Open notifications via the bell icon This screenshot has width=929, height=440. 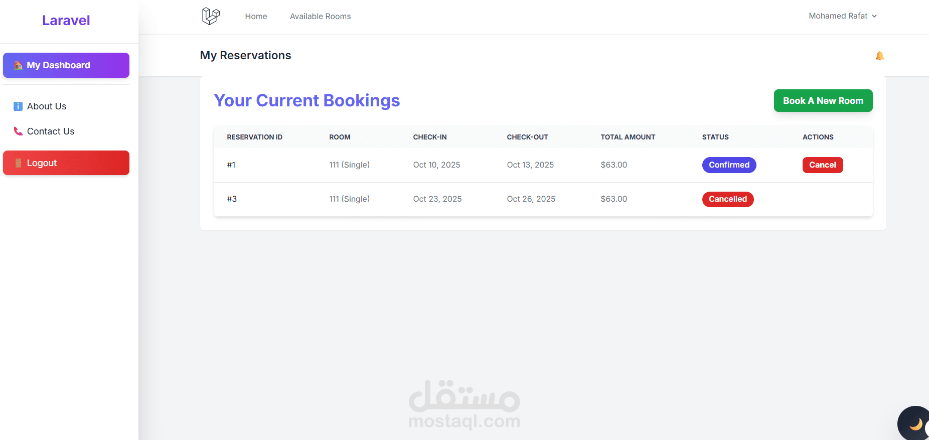click(x=879, y=56)
